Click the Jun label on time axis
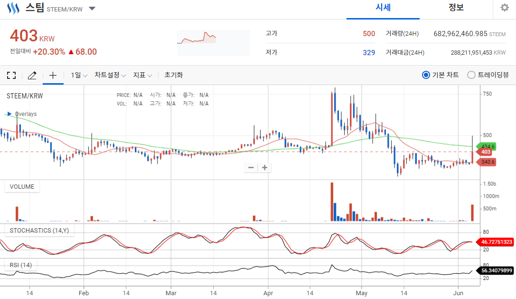 (x=458, y=293)
